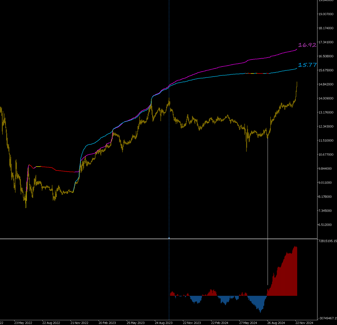The height and width of the screenshot is (325, 337).
Task: Click the -30749467.15 indicator scale value
Action: tap(327, 318)
